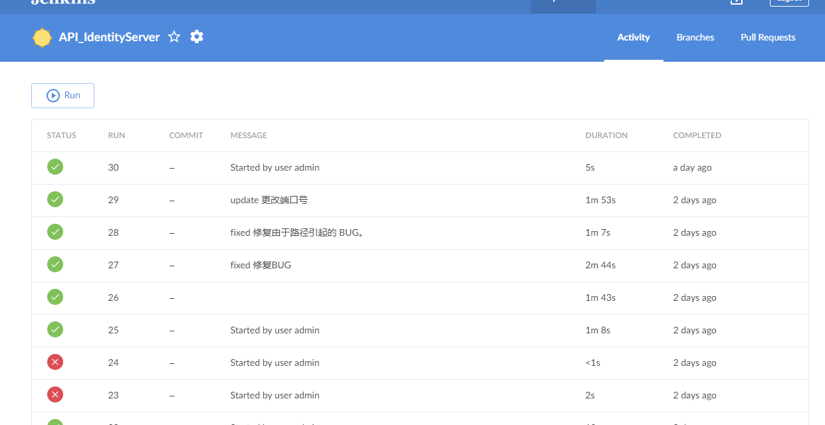Click the success status icon for run 30
Screen dimensions: 825x425
[55, 167]
